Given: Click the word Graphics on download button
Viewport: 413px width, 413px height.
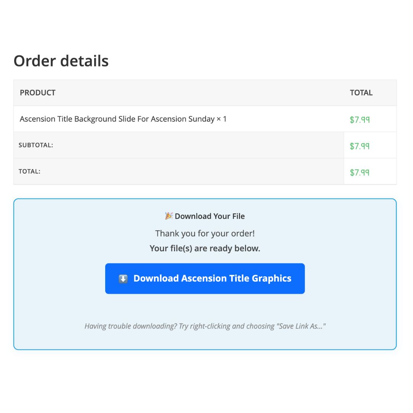Looking at the screenshot, I should 272,278.
